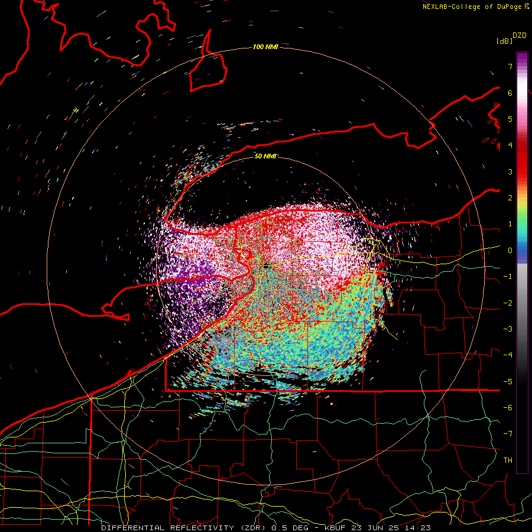532x532 pixels.
Task: Click the [dB] unit label
Action: click(505, 41)
